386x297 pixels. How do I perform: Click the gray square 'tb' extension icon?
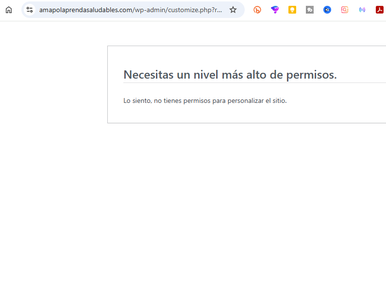pyautogui.click(x=310, y=10)
